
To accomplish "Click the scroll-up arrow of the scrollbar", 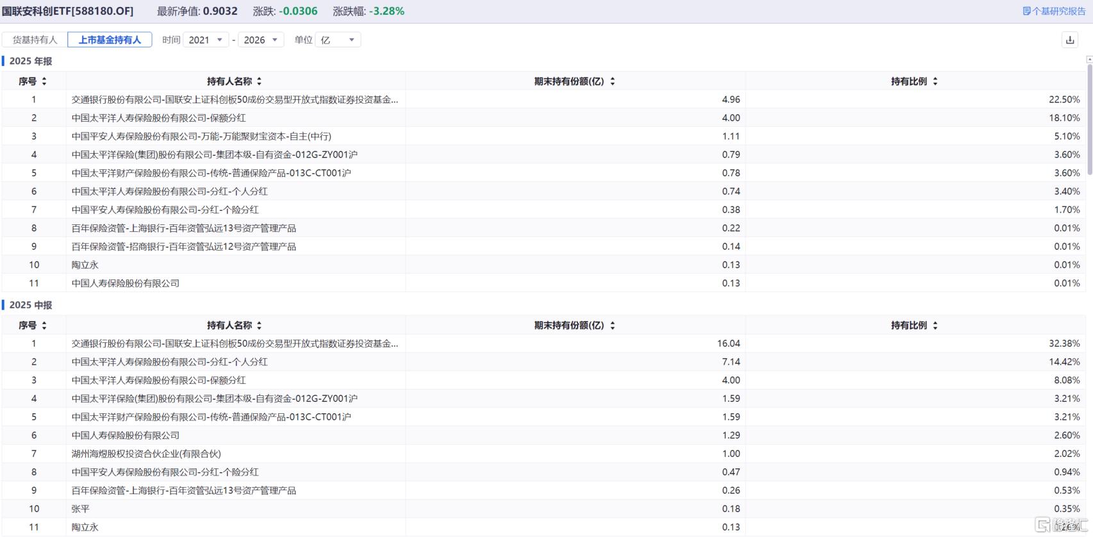I will point(1089,59).
